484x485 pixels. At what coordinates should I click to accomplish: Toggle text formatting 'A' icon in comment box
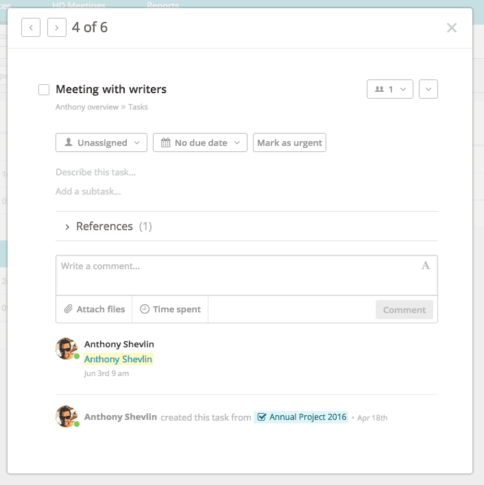(426, 266)
